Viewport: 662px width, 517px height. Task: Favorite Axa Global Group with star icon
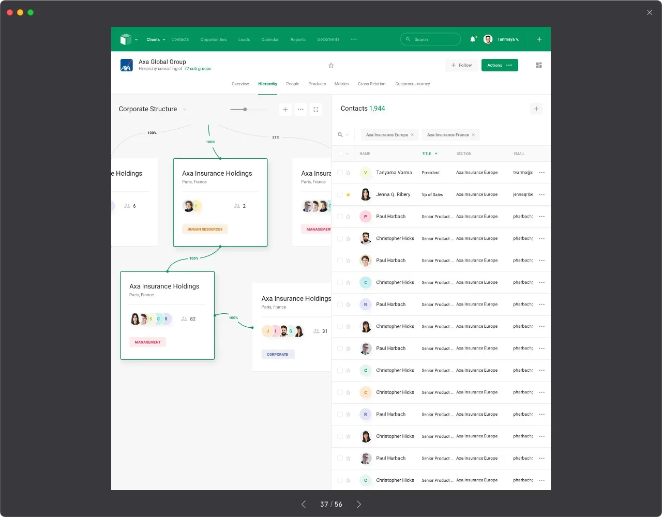tap(331, 66)
